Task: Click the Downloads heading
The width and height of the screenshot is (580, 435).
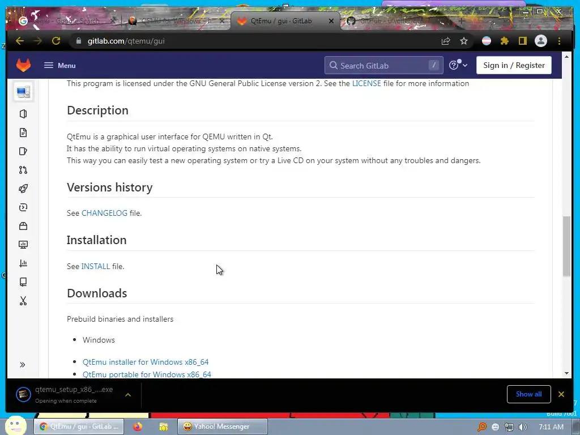Action: click(x=97, y=293)
